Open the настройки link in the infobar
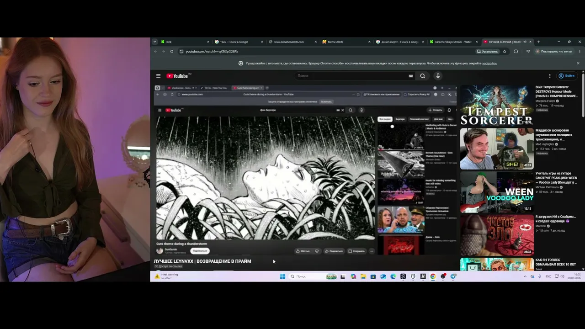585x329 pixels. pyautogui.click(x=489, y=63)
